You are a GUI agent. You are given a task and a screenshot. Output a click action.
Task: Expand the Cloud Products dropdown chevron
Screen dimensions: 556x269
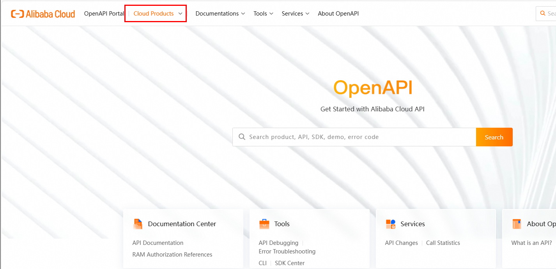pyautogui.click(x=180, y=14)
